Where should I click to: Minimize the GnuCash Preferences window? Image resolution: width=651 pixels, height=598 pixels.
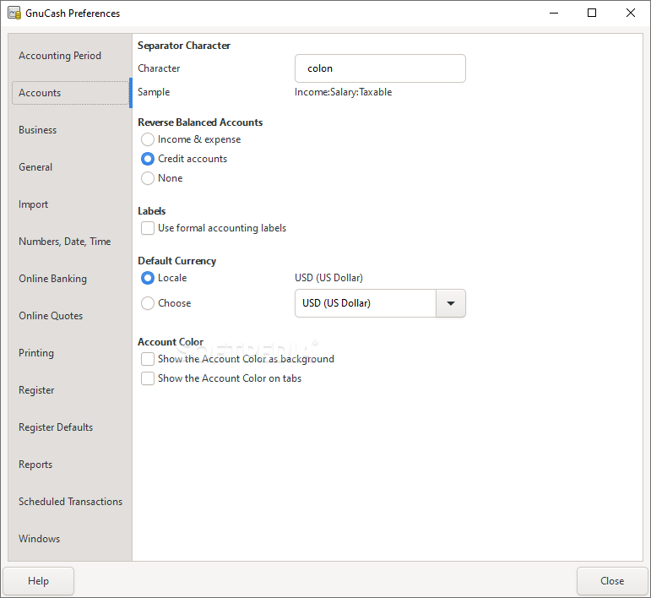(554, 13)
